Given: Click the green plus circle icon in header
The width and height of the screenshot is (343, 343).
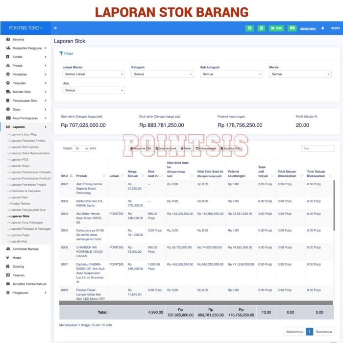Looking at the screenshot, I should click(x=249, y=28).
